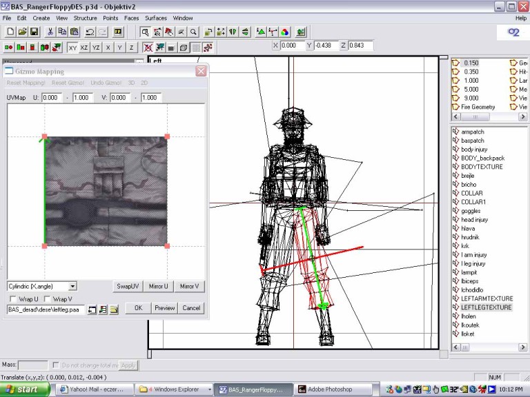Enable the Wrap U checkbox
This screenshot has width=530, height=397.
point(12,299)
